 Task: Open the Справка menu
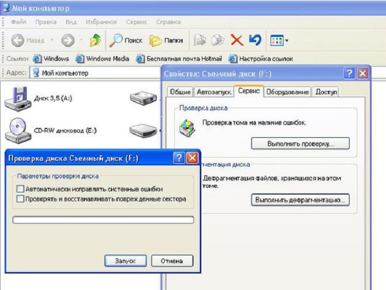coord(168,22)
